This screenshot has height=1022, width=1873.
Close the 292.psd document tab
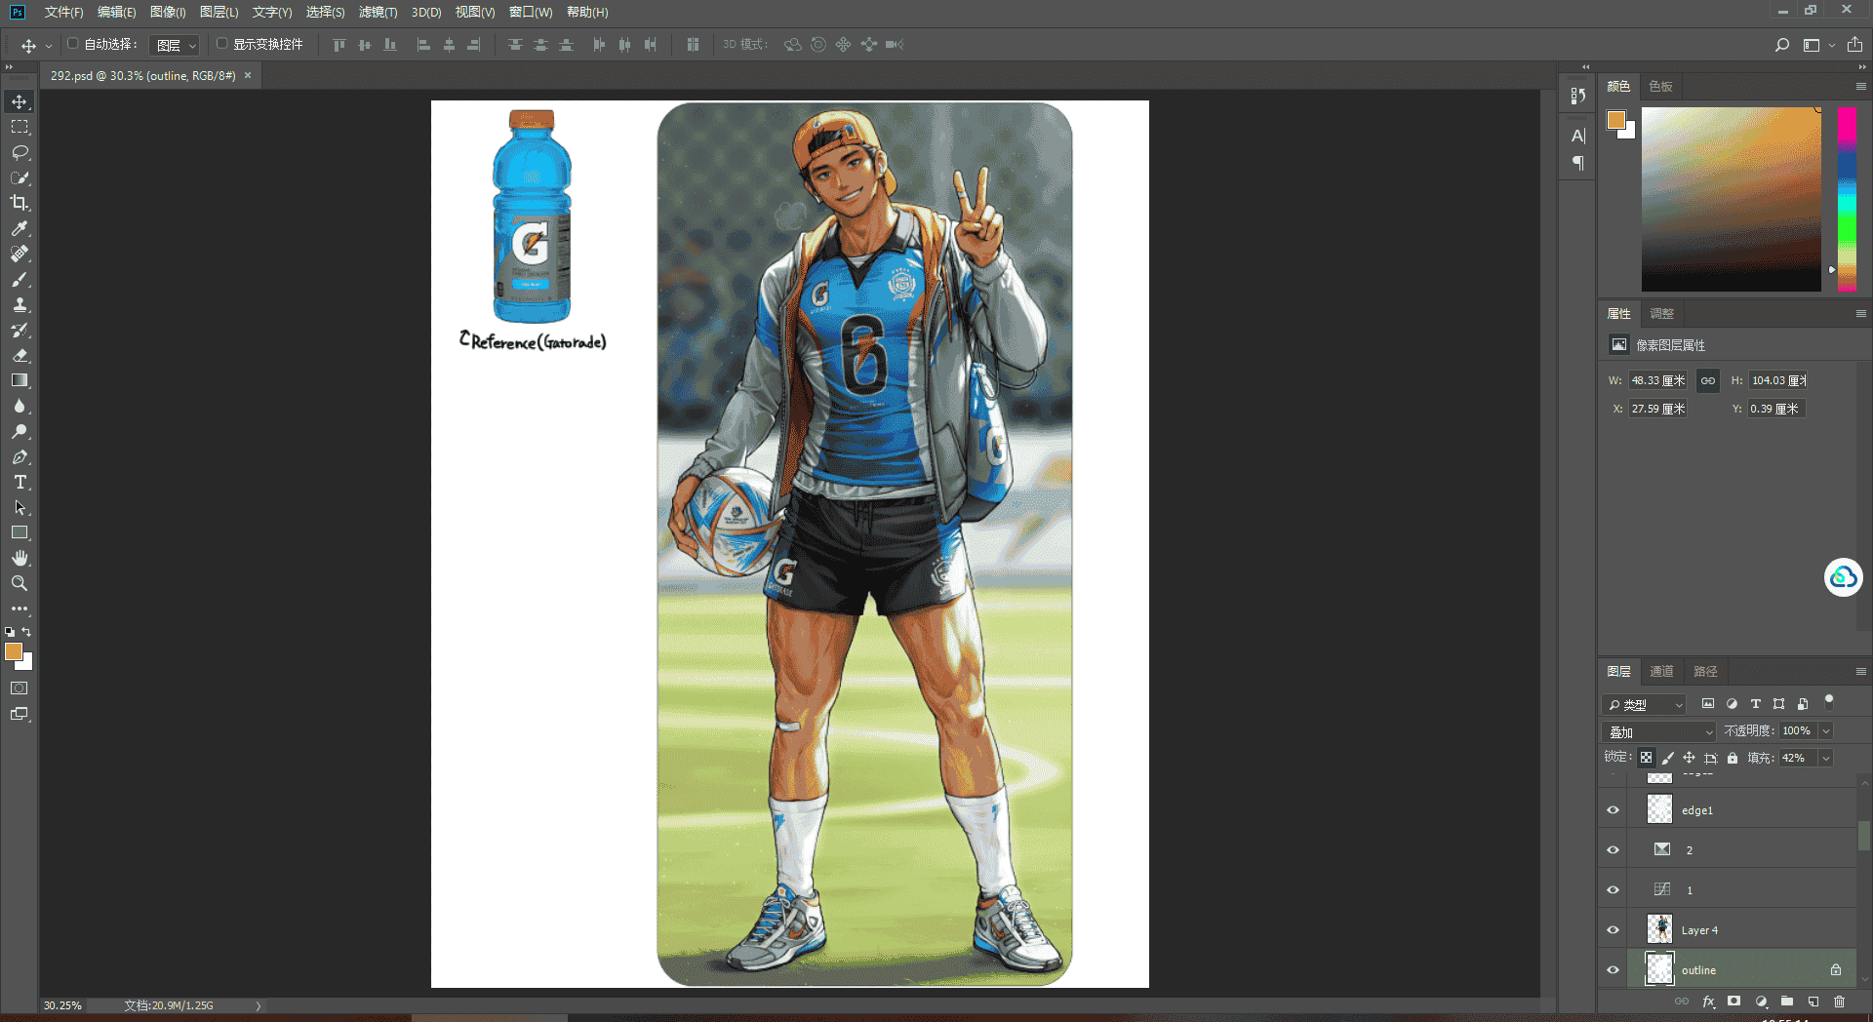point(248,75)
